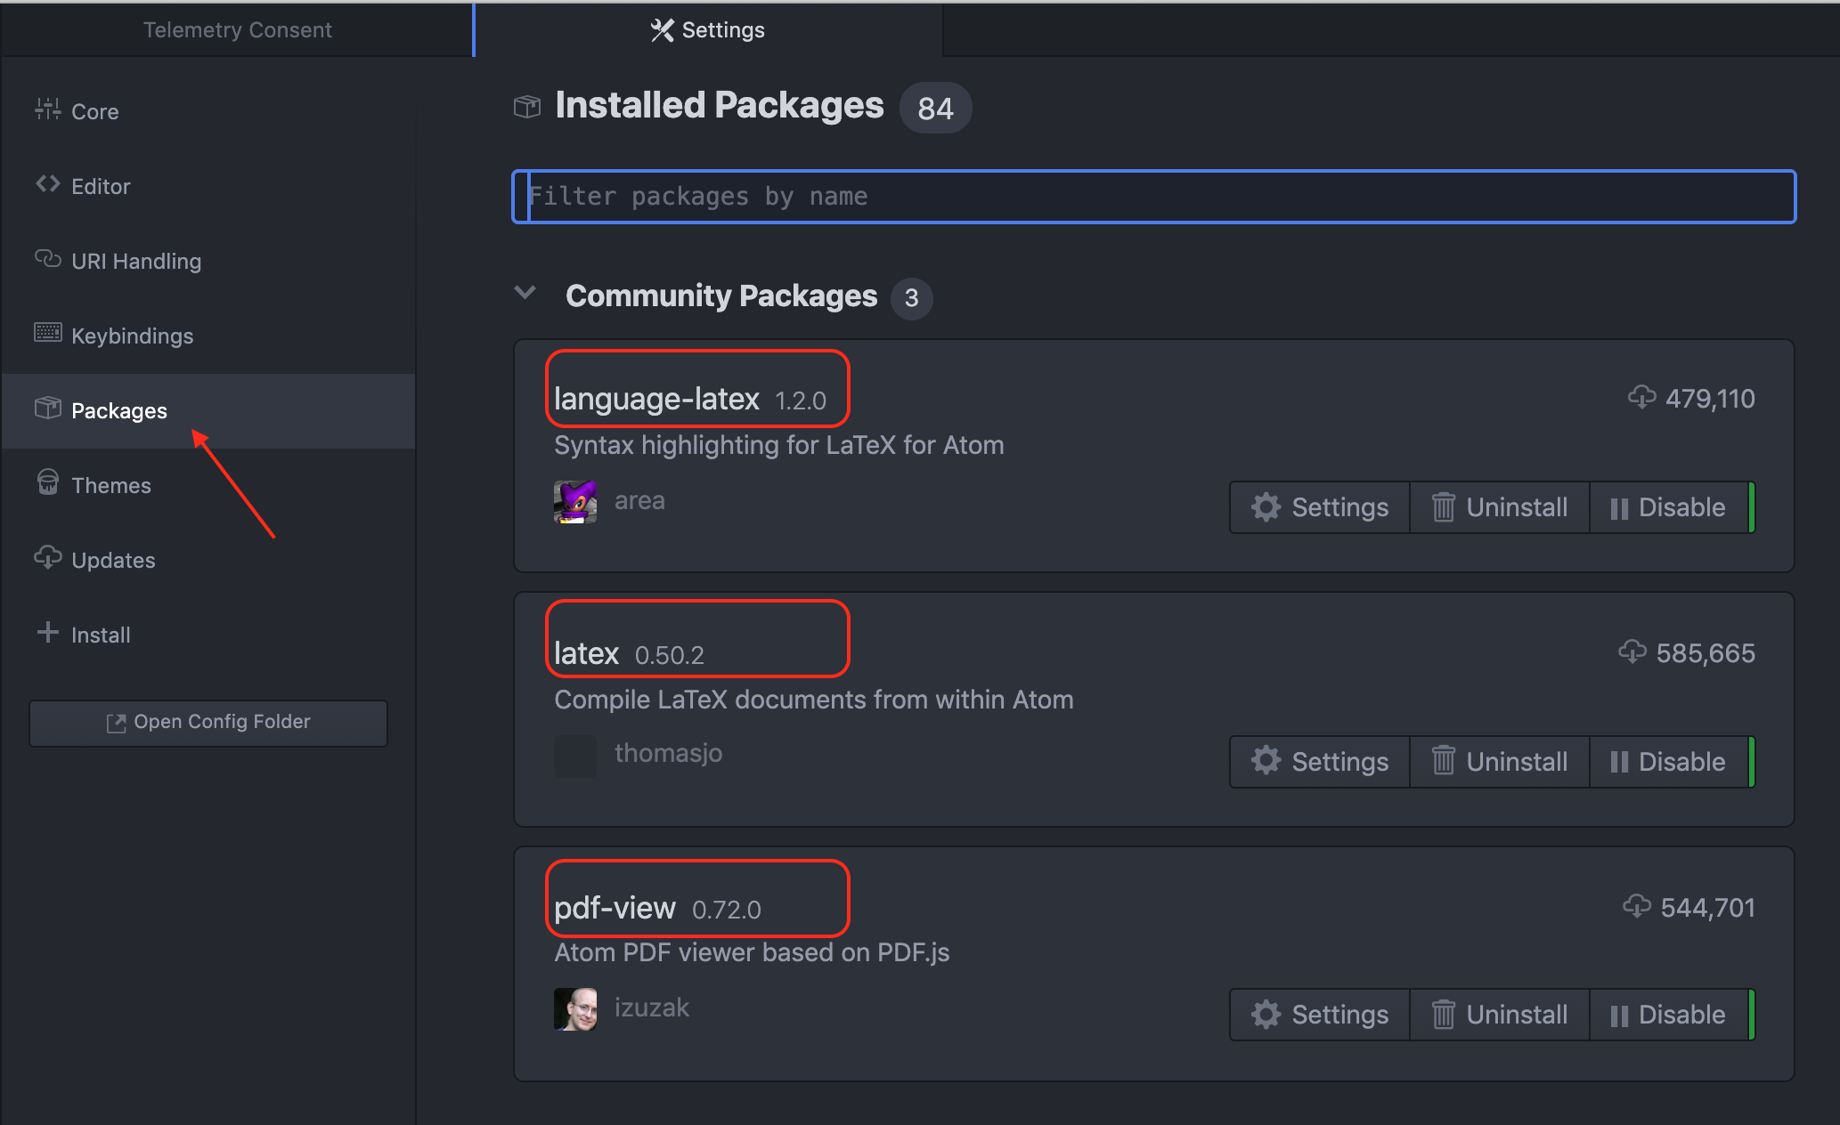Disable the latex package
This screenshot has height=1125, width=1840.
pos(1668,762)
